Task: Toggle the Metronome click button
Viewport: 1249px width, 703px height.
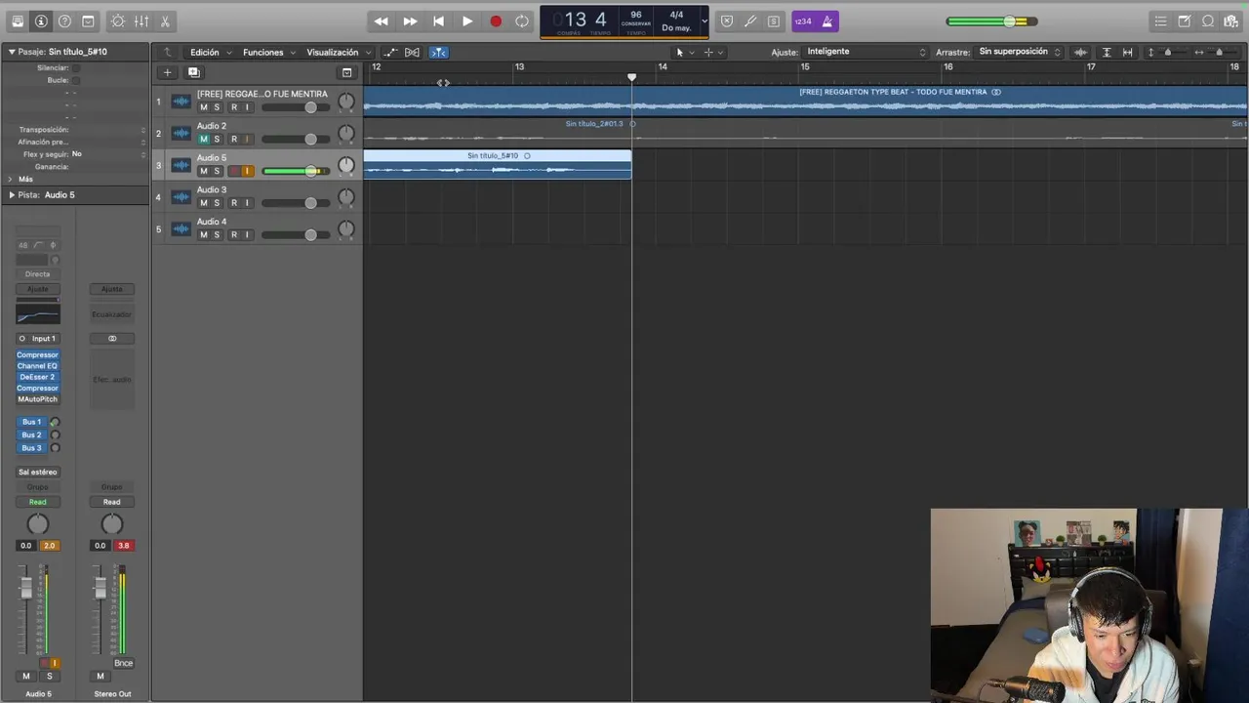Action: pos(827,21)
